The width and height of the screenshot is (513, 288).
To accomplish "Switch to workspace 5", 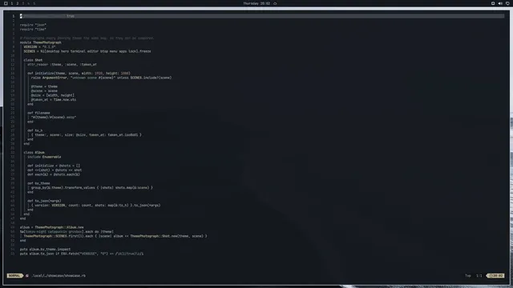I will click(x=34, y=3).
